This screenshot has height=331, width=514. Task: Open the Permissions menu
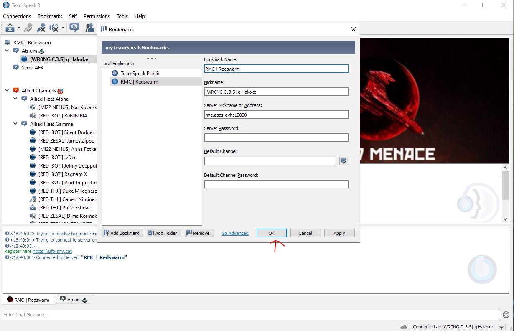coord(97,16)
